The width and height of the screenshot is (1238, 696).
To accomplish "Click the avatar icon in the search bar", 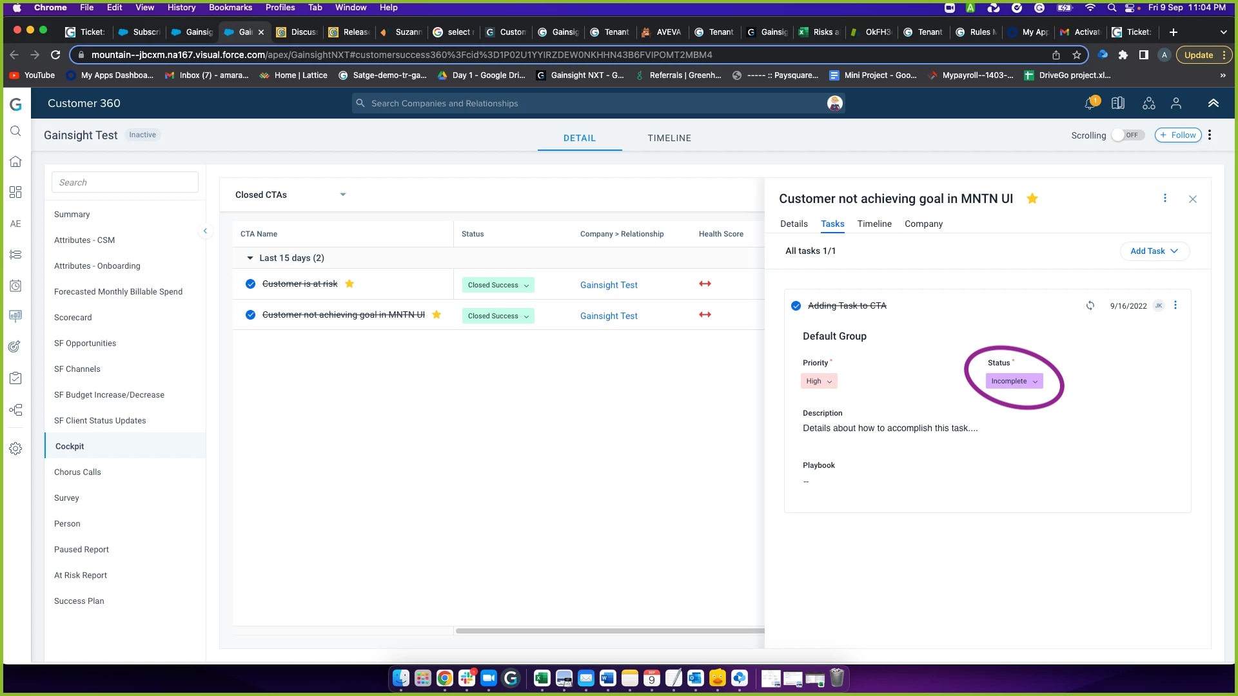I will click(x=834, y=103).
